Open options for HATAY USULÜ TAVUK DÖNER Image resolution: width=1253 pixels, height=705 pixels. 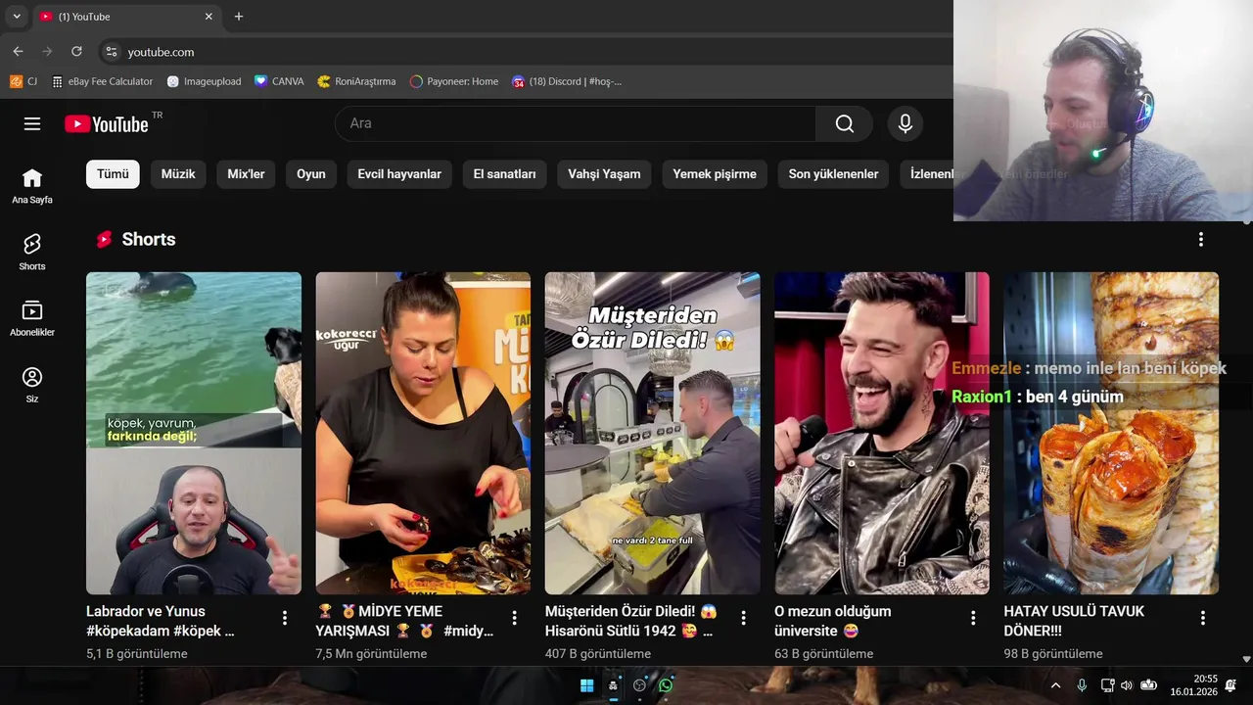[x=1203, y=618]
